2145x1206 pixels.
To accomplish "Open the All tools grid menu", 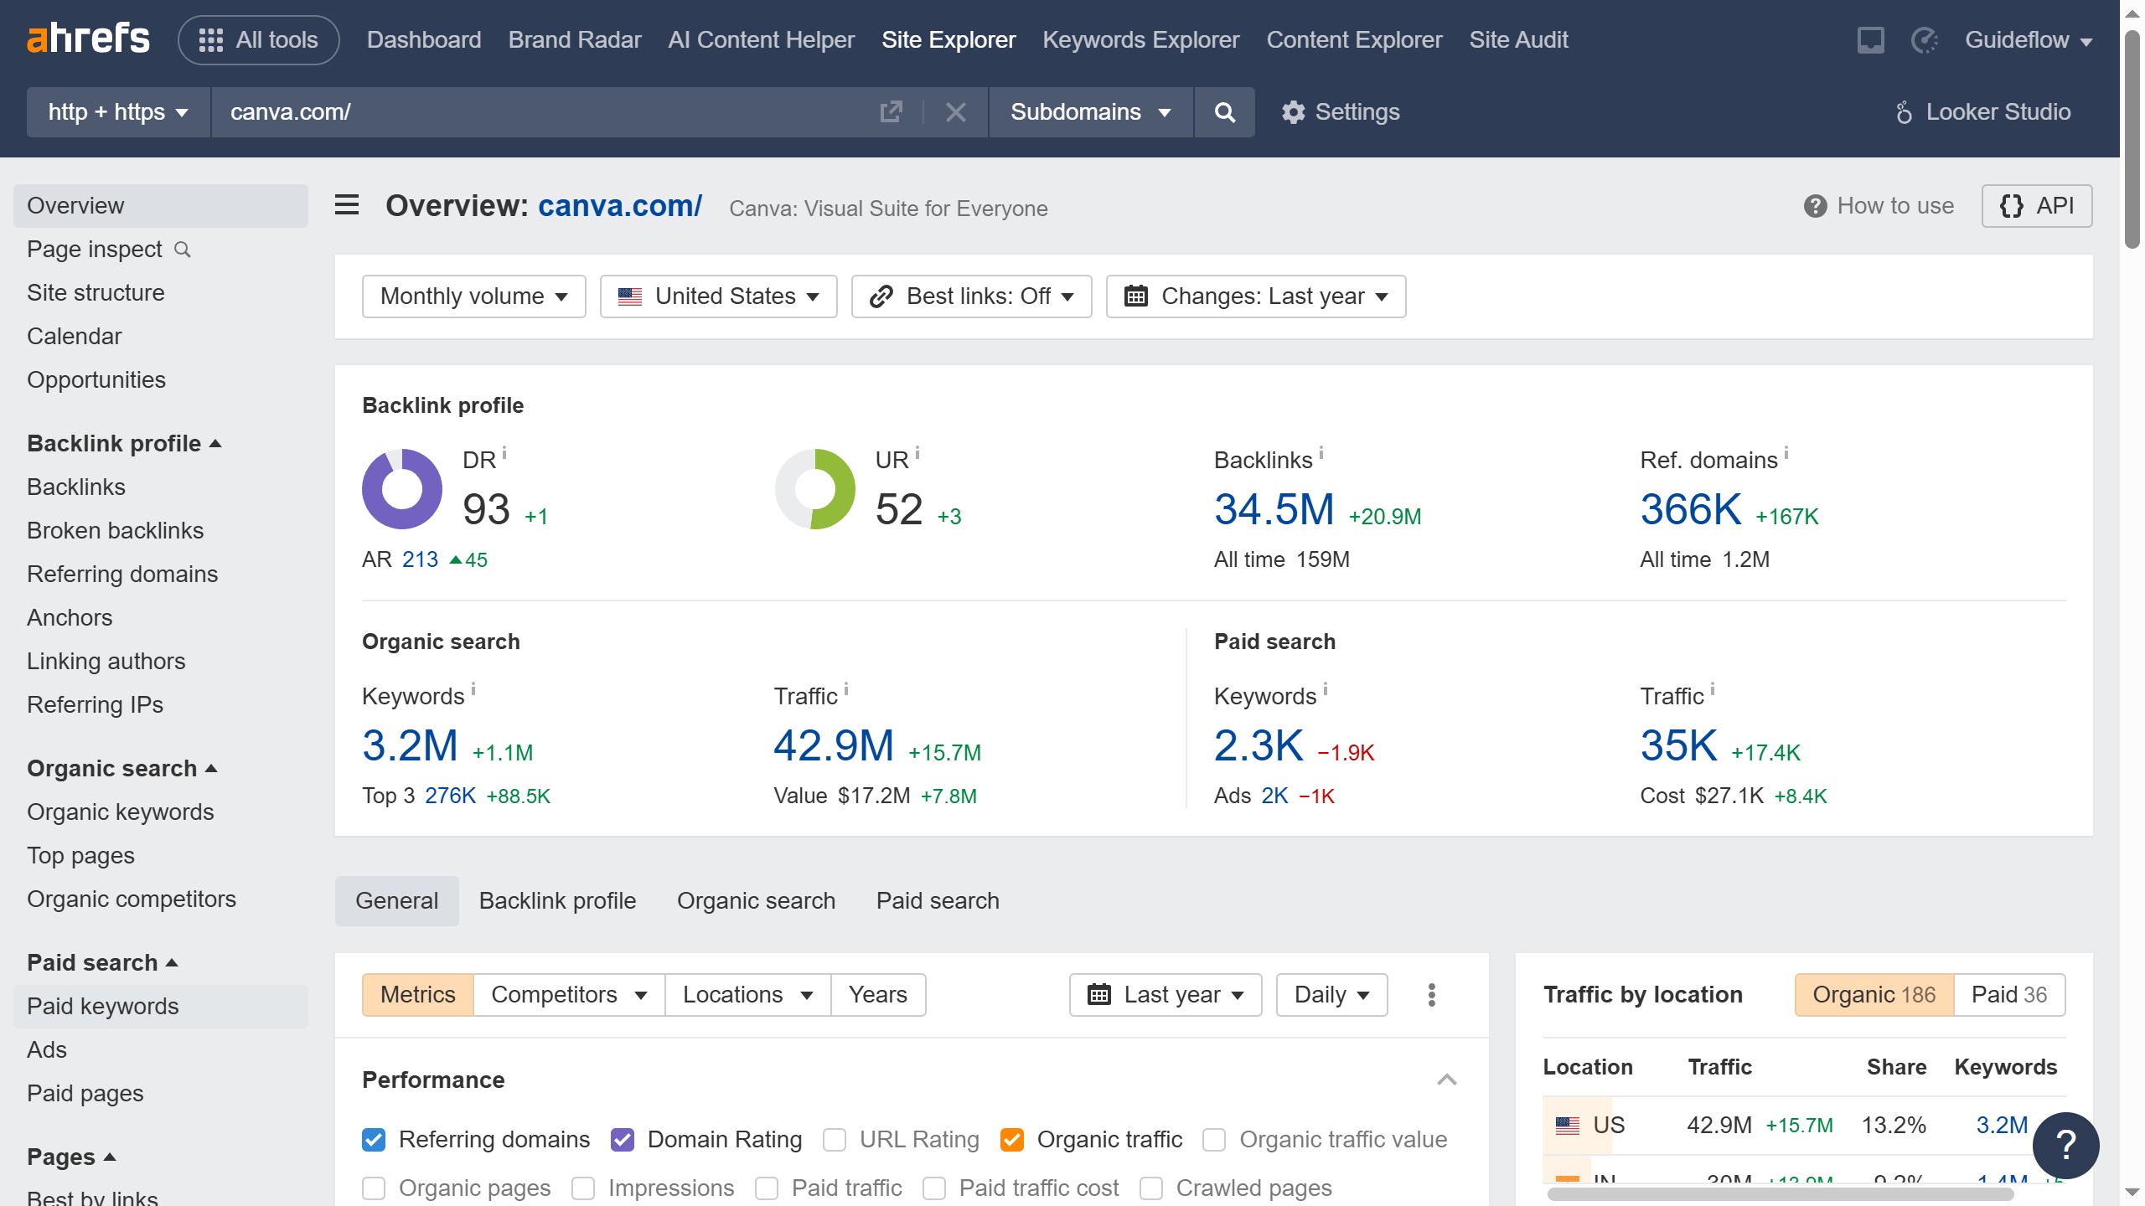I will pyautogui.click(x=258, y=39).
